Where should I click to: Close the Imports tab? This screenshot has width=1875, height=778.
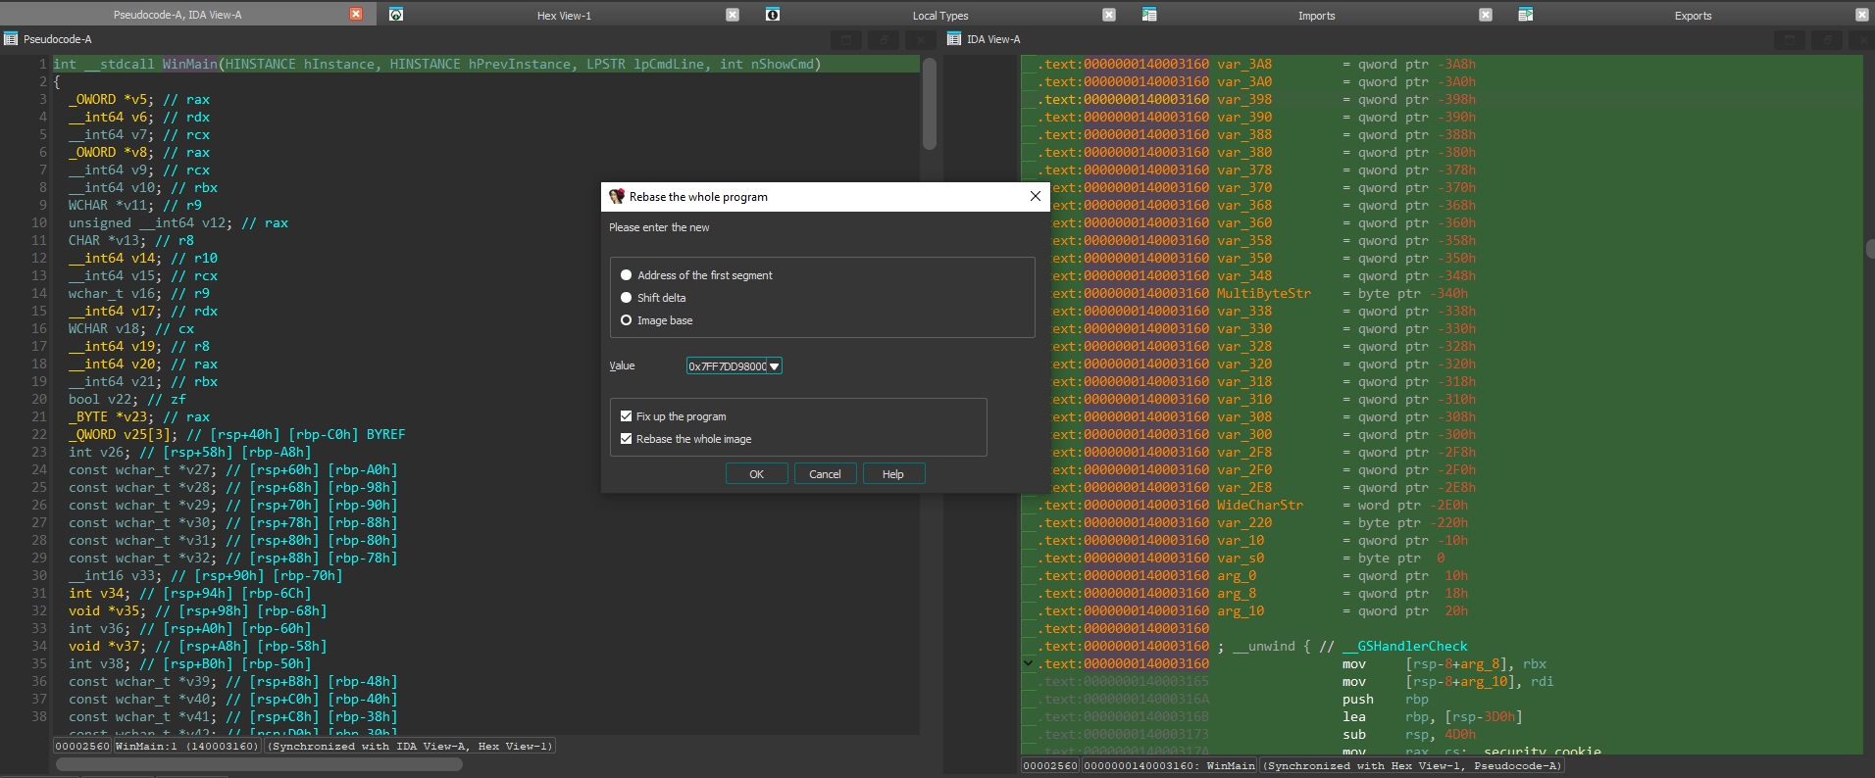pos(1486,15)
